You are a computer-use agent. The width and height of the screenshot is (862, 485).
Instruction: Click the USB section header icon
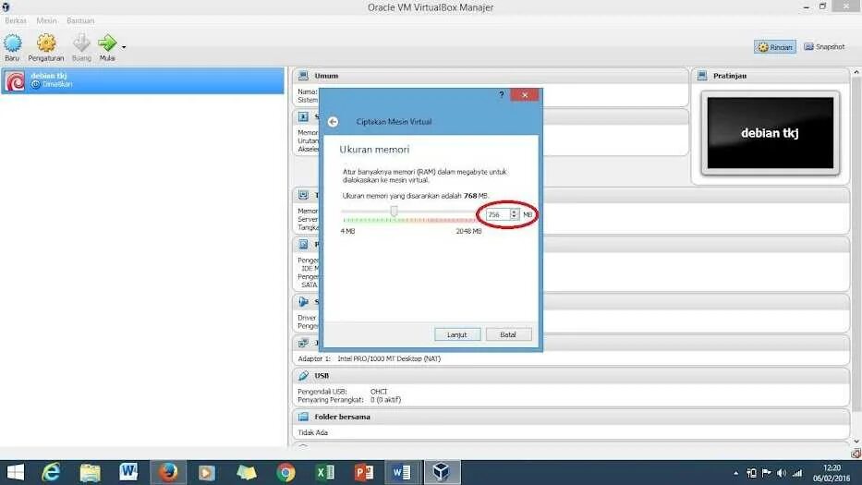[303, 376]
